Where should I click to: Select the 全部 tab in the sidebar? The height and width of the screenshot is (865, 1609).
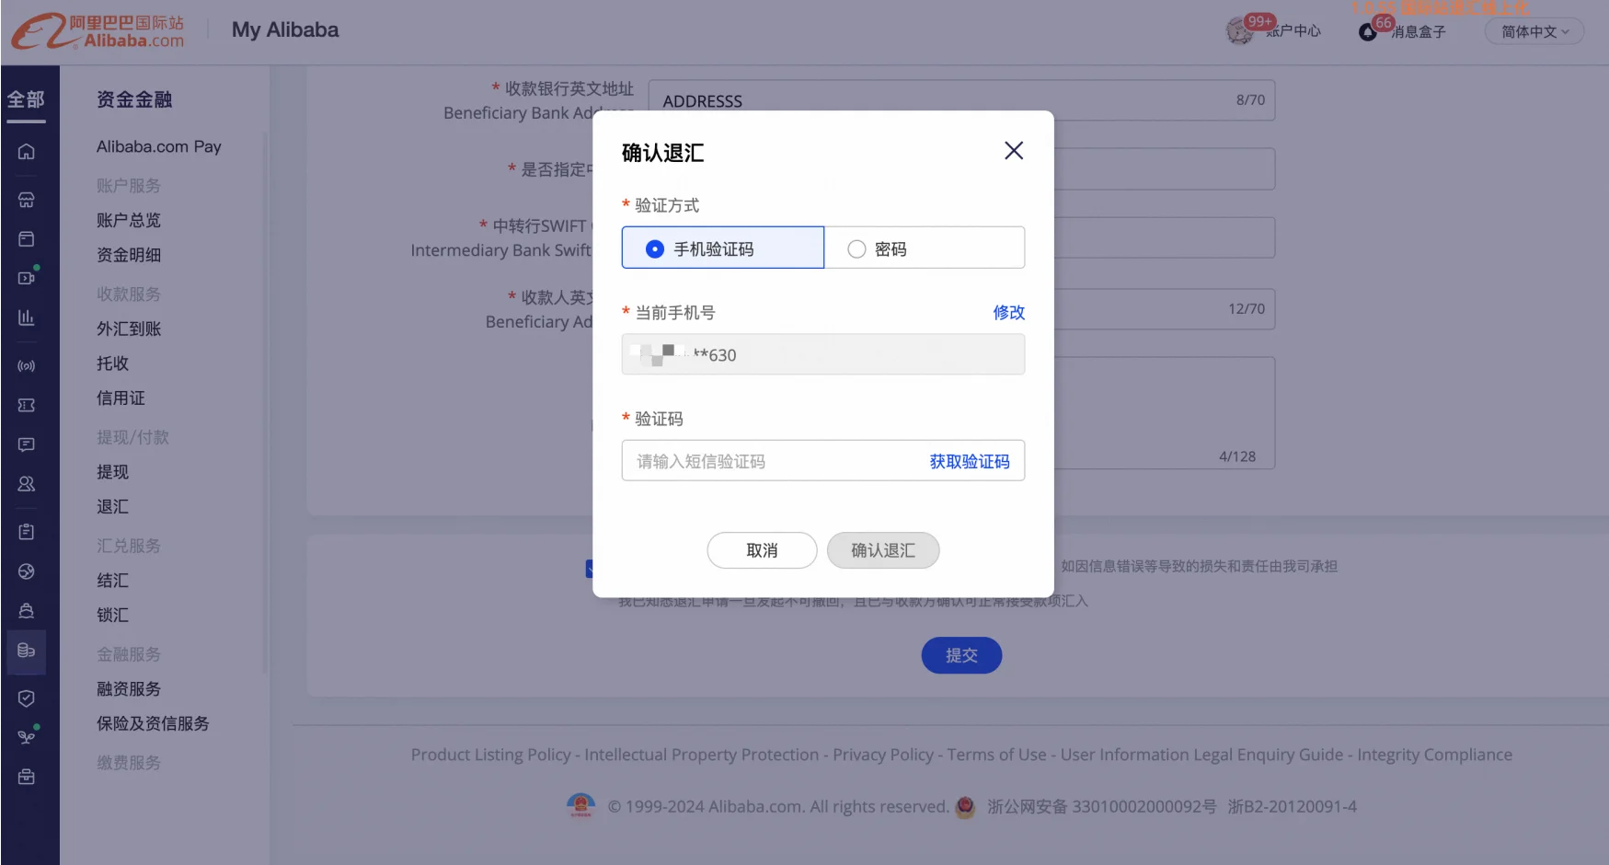point(26,99)
